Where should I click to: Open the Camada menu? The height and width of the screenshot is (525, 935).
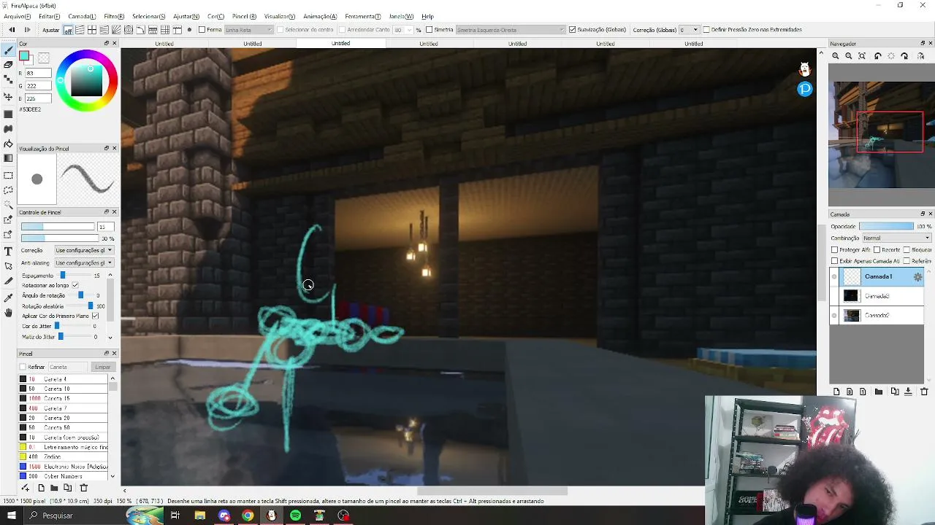point(82,16)
